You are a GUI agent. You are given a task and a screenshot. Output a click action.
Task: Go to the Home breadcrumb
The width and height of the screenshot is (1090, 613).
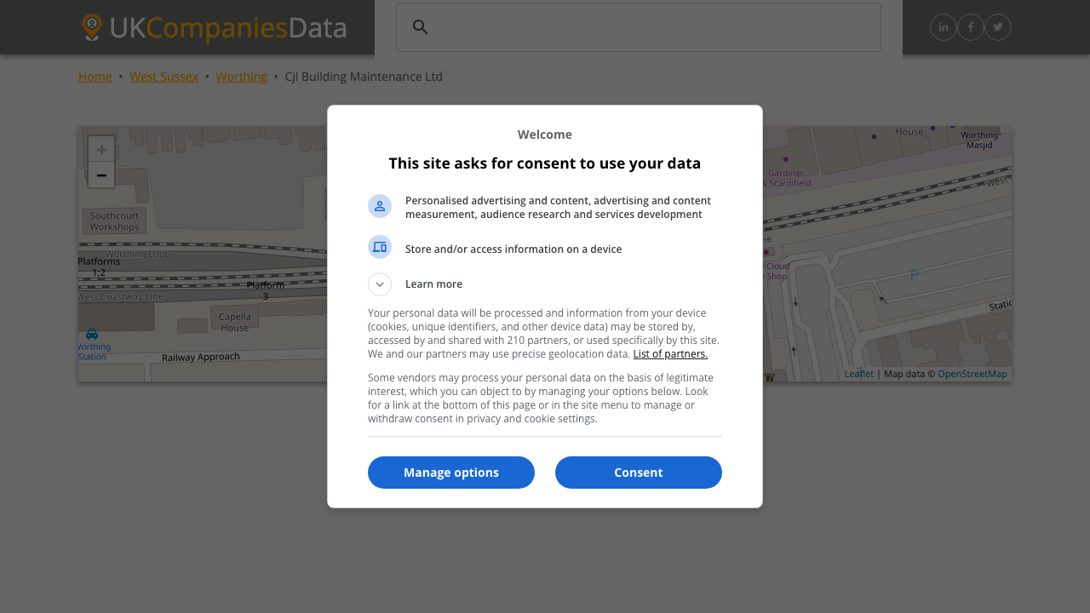click(95, 77)
